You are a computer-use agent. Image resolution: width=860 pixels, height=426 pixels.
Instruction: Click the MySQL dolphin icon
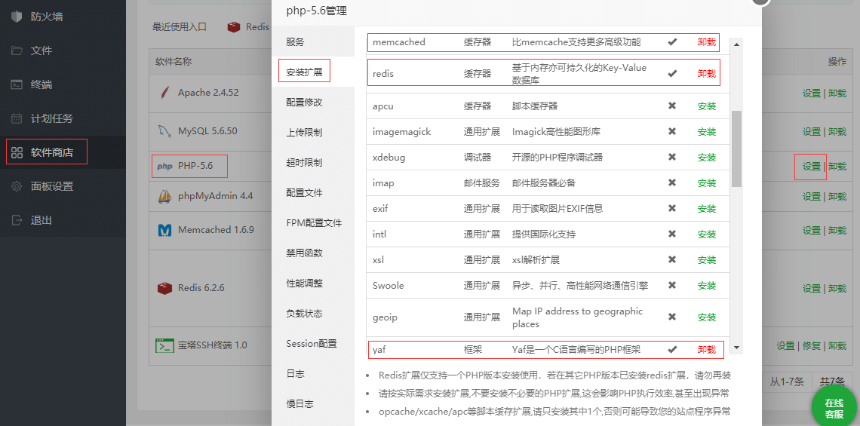pos(164,131)
